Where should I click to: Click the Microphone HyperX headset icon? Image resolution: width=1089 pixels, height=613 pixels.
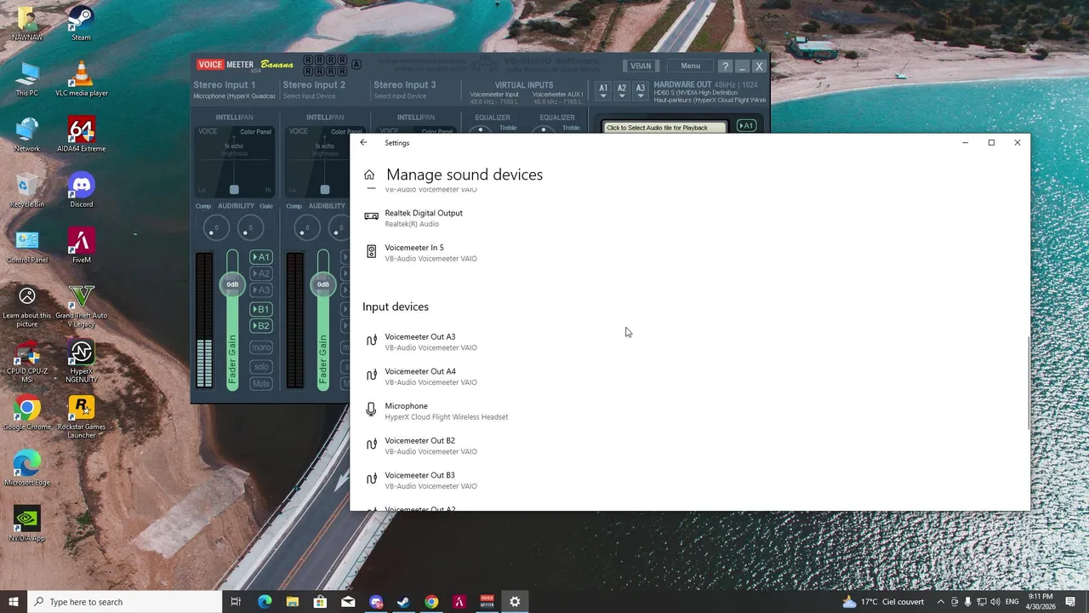pos(371,410)
